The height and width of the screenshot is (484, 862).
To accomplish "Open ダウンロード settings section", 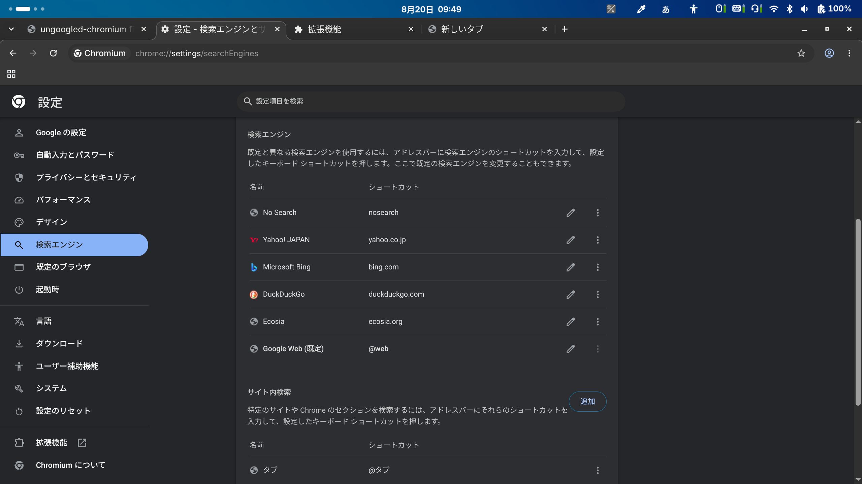I will (74, 344).
